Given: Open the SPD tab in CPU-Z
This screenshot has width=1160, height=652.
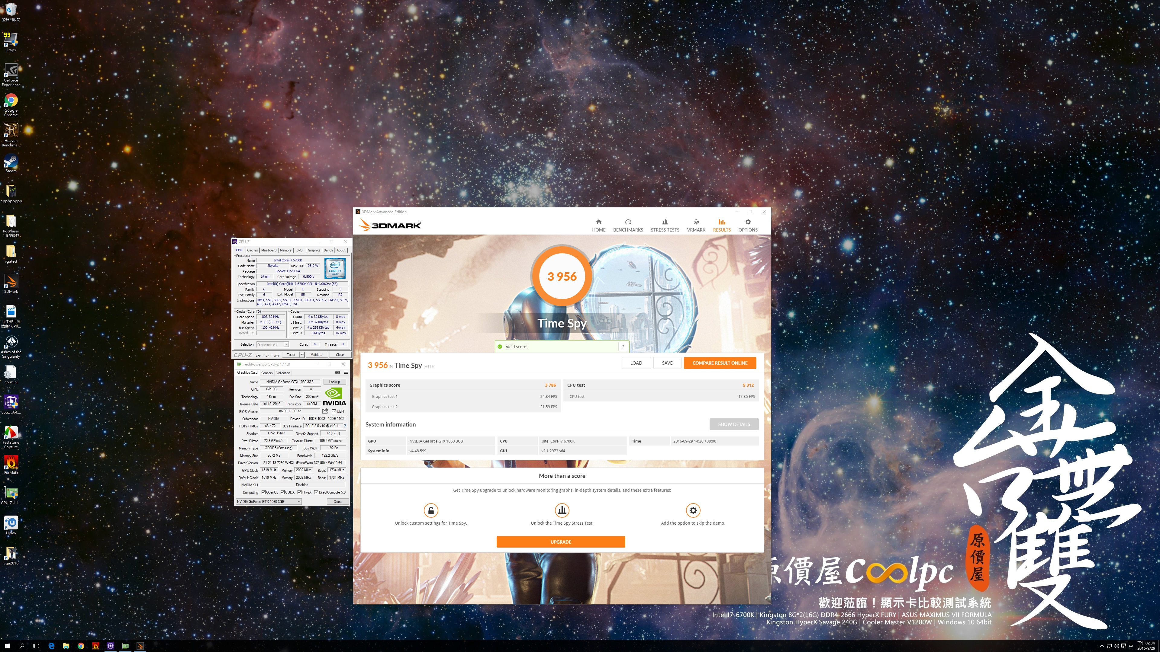Looking at the screenshot, I should click(x=299, y=250).
